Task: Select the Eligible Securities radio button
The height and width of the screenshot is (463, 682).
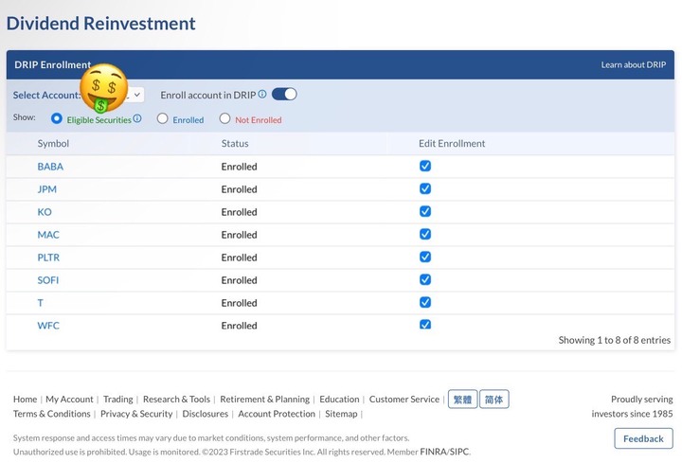Action: coord(56,118)
